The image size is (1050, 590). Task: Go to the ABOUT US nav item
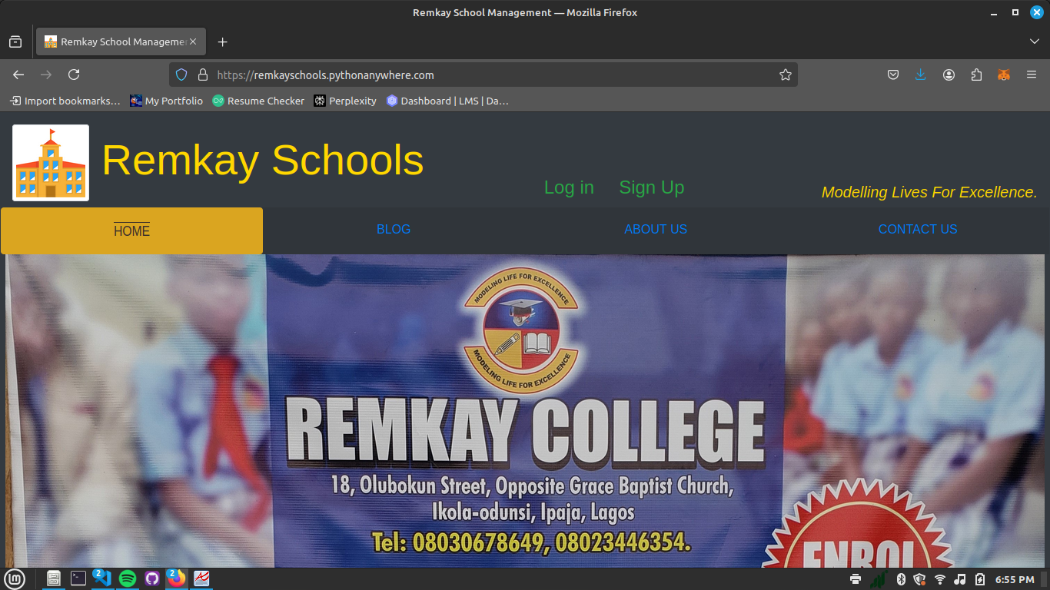(656, 229)
